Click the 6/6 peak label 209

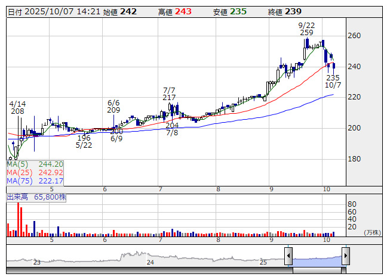[113, 110]
